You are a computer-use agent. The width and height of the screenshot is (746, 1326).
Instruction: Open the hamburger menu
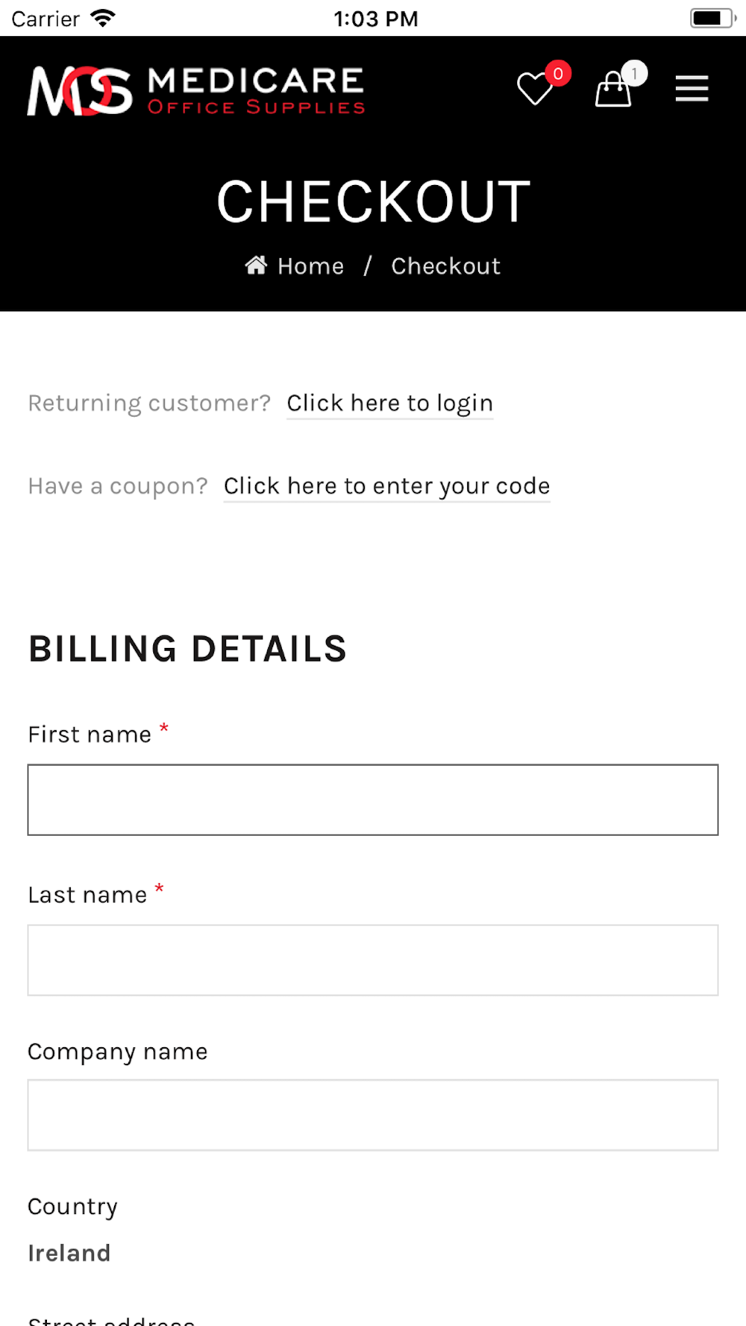692,89
